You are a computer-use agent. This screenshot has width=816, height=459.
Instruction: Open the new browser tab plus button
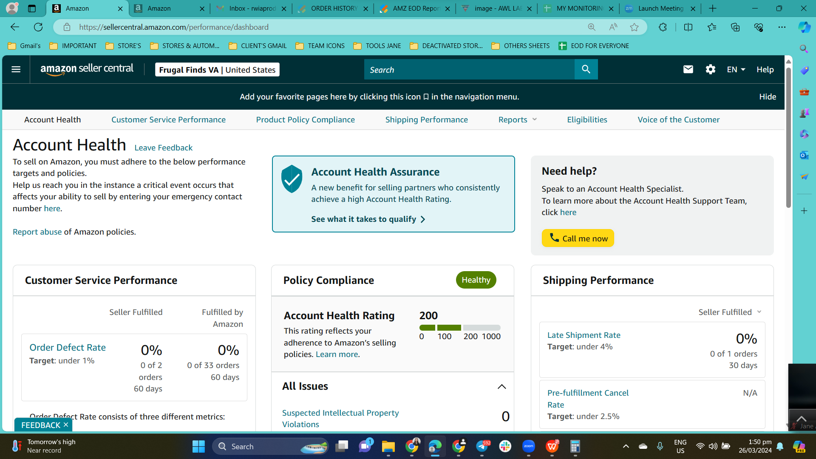713,8
